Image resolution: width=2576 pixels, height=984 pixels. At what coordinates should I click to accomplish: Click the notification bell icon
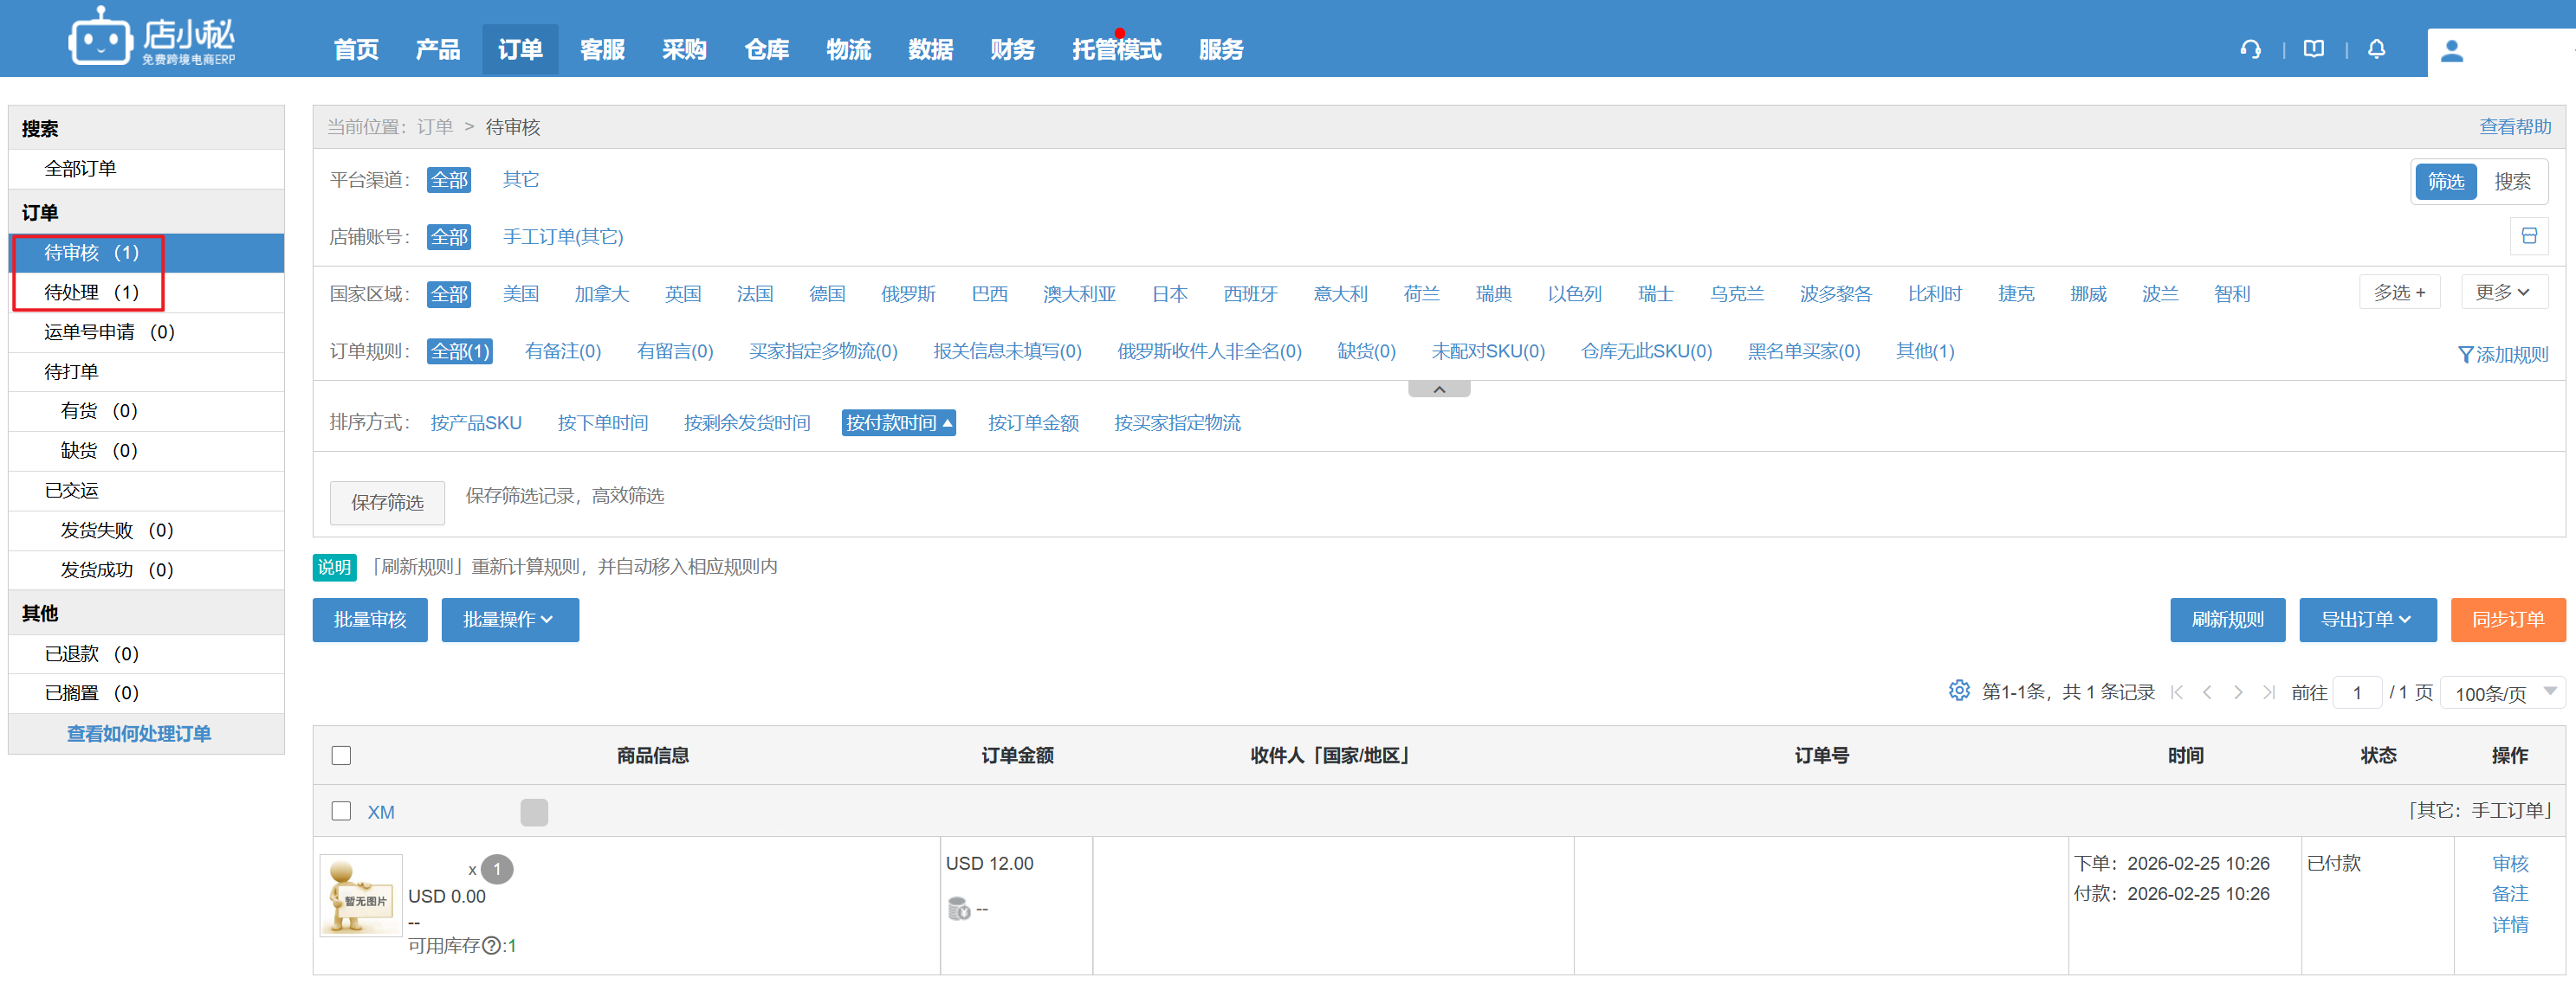2376,49
